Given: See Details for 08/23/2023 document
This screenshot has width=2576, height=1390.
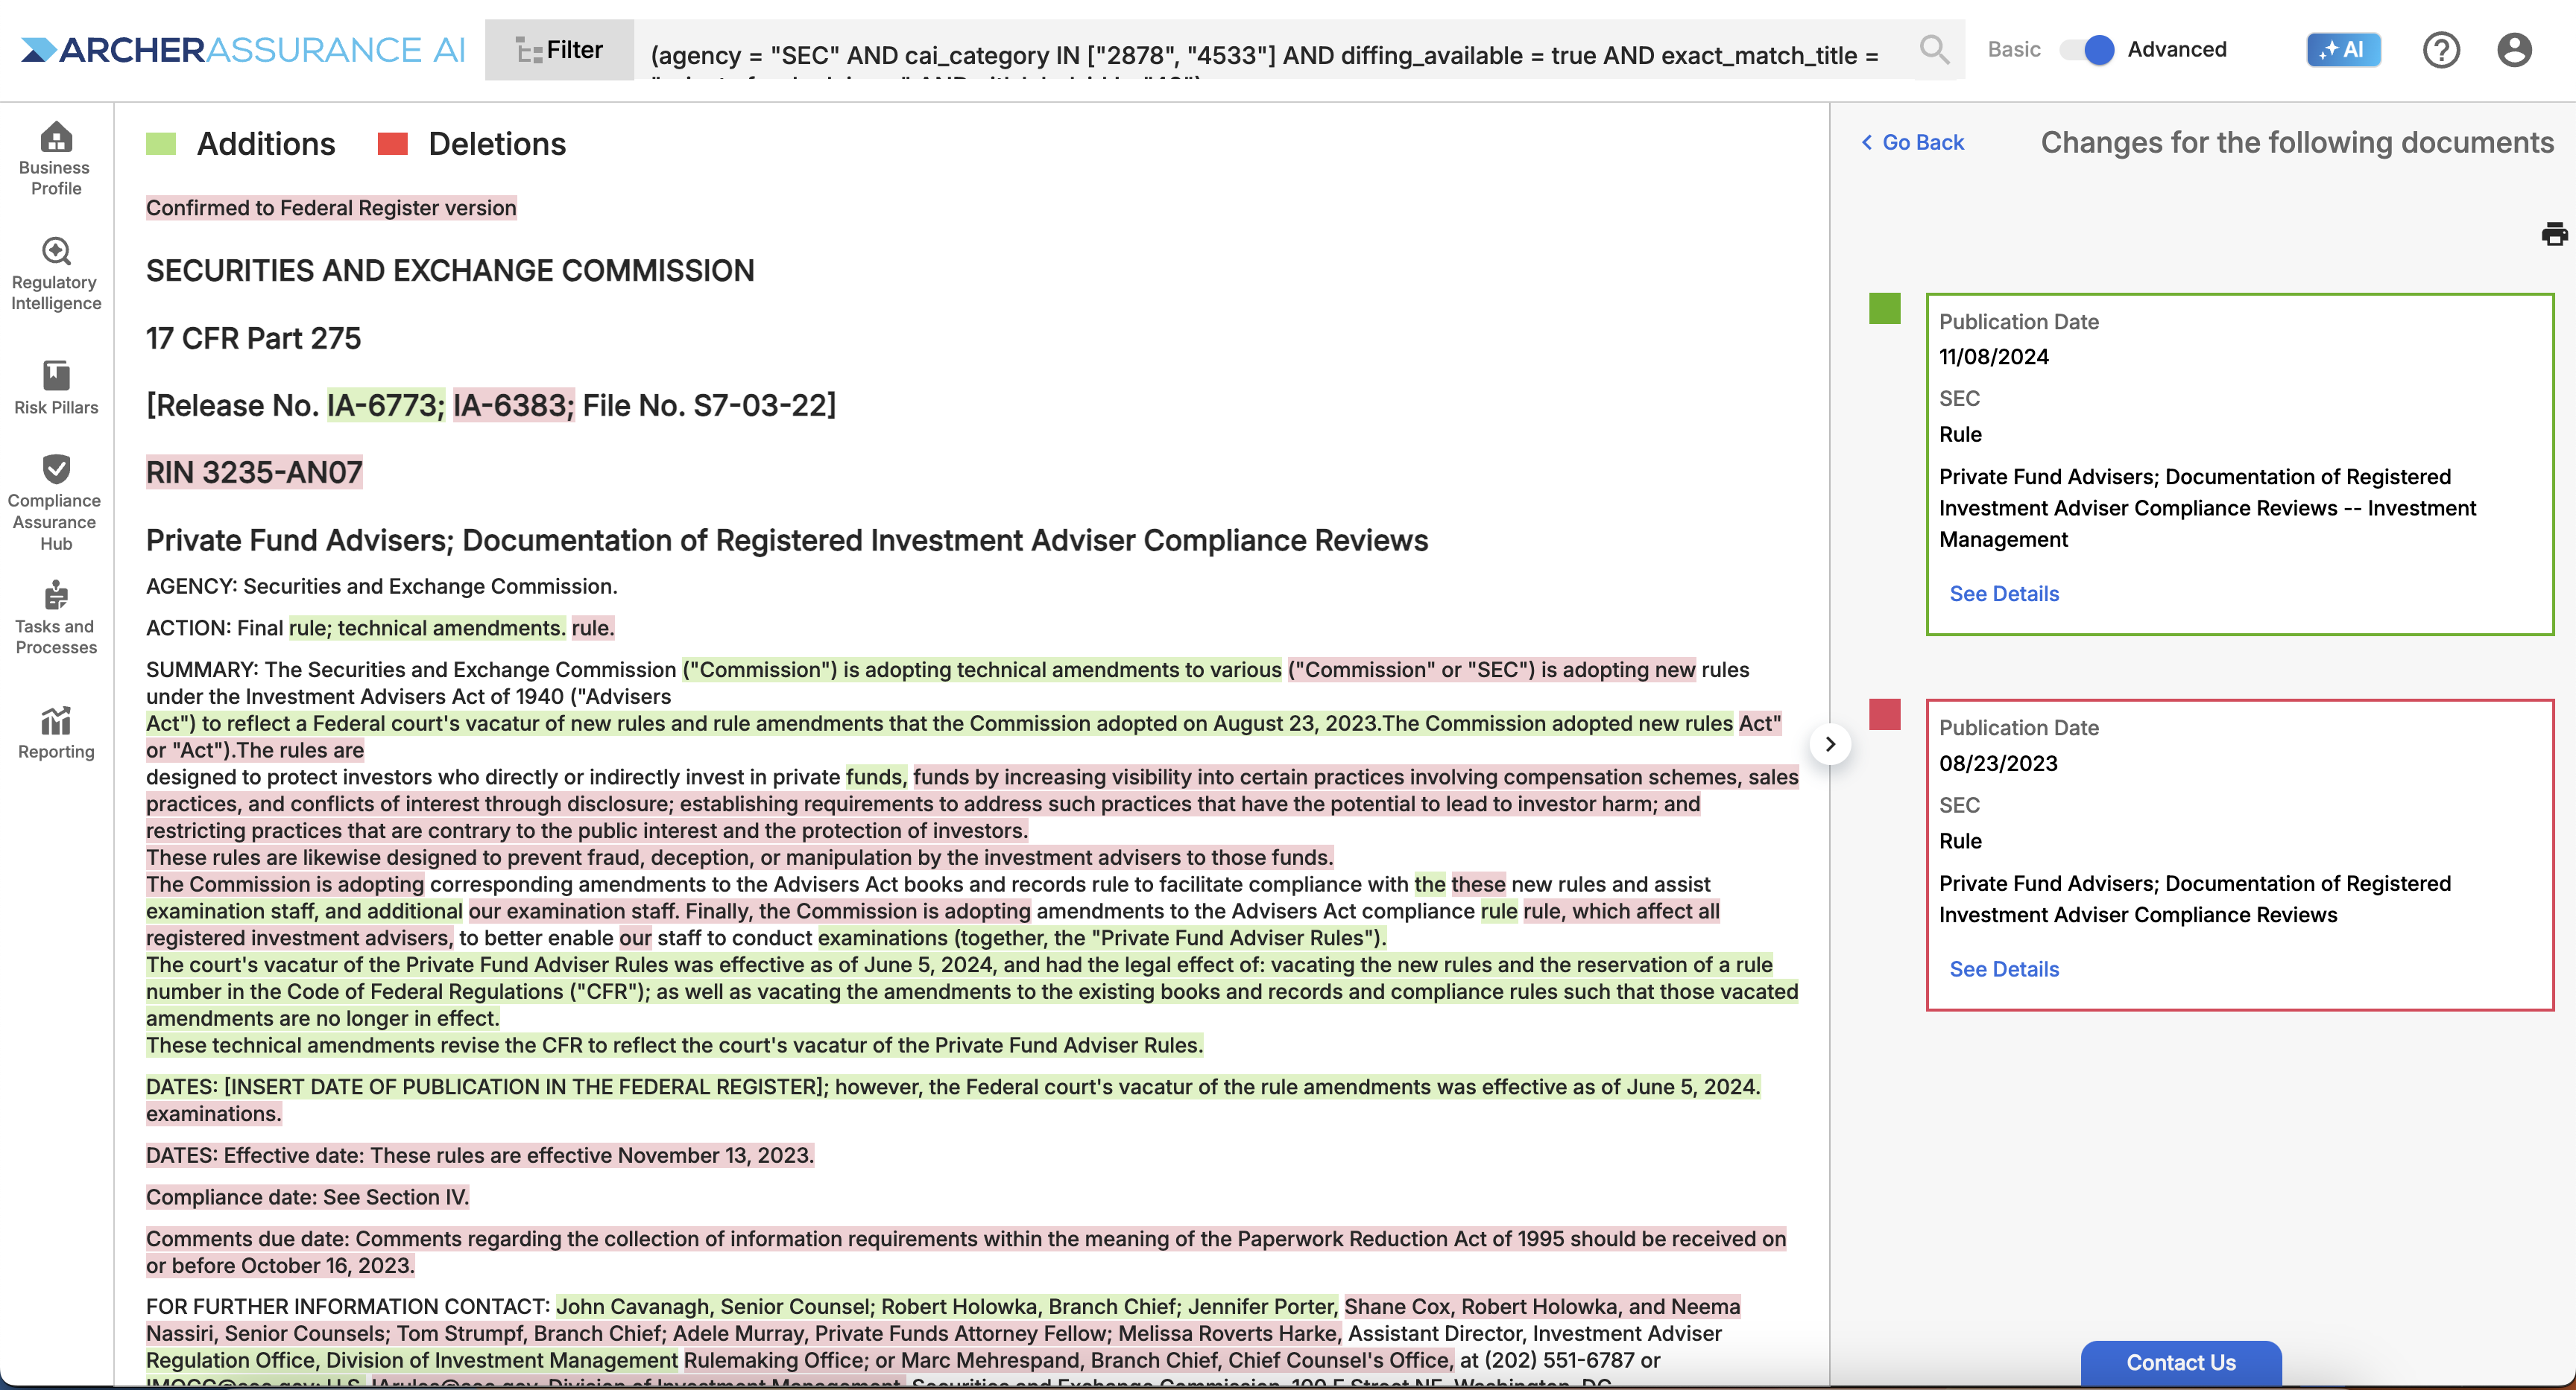Looking at the screenshot, I should tap(2004, 968).
